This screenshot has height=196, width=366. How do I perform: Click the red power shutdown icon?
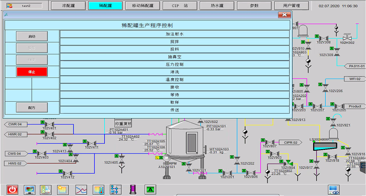point(13,189)
